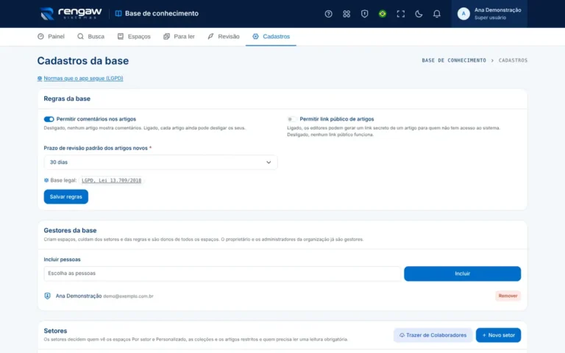The height and width of the screenshot is (353, 565).
Task: Open the help question-mark icon
Action: click(x=328, y=14)
